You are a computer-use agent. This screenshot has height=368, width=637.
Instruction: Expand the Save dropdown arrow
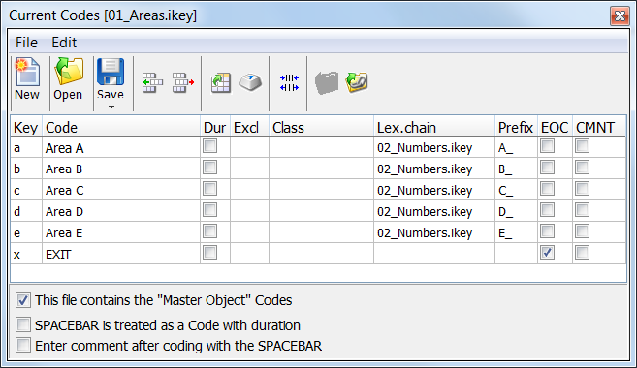pyautogui.click(x=111, y=107)
